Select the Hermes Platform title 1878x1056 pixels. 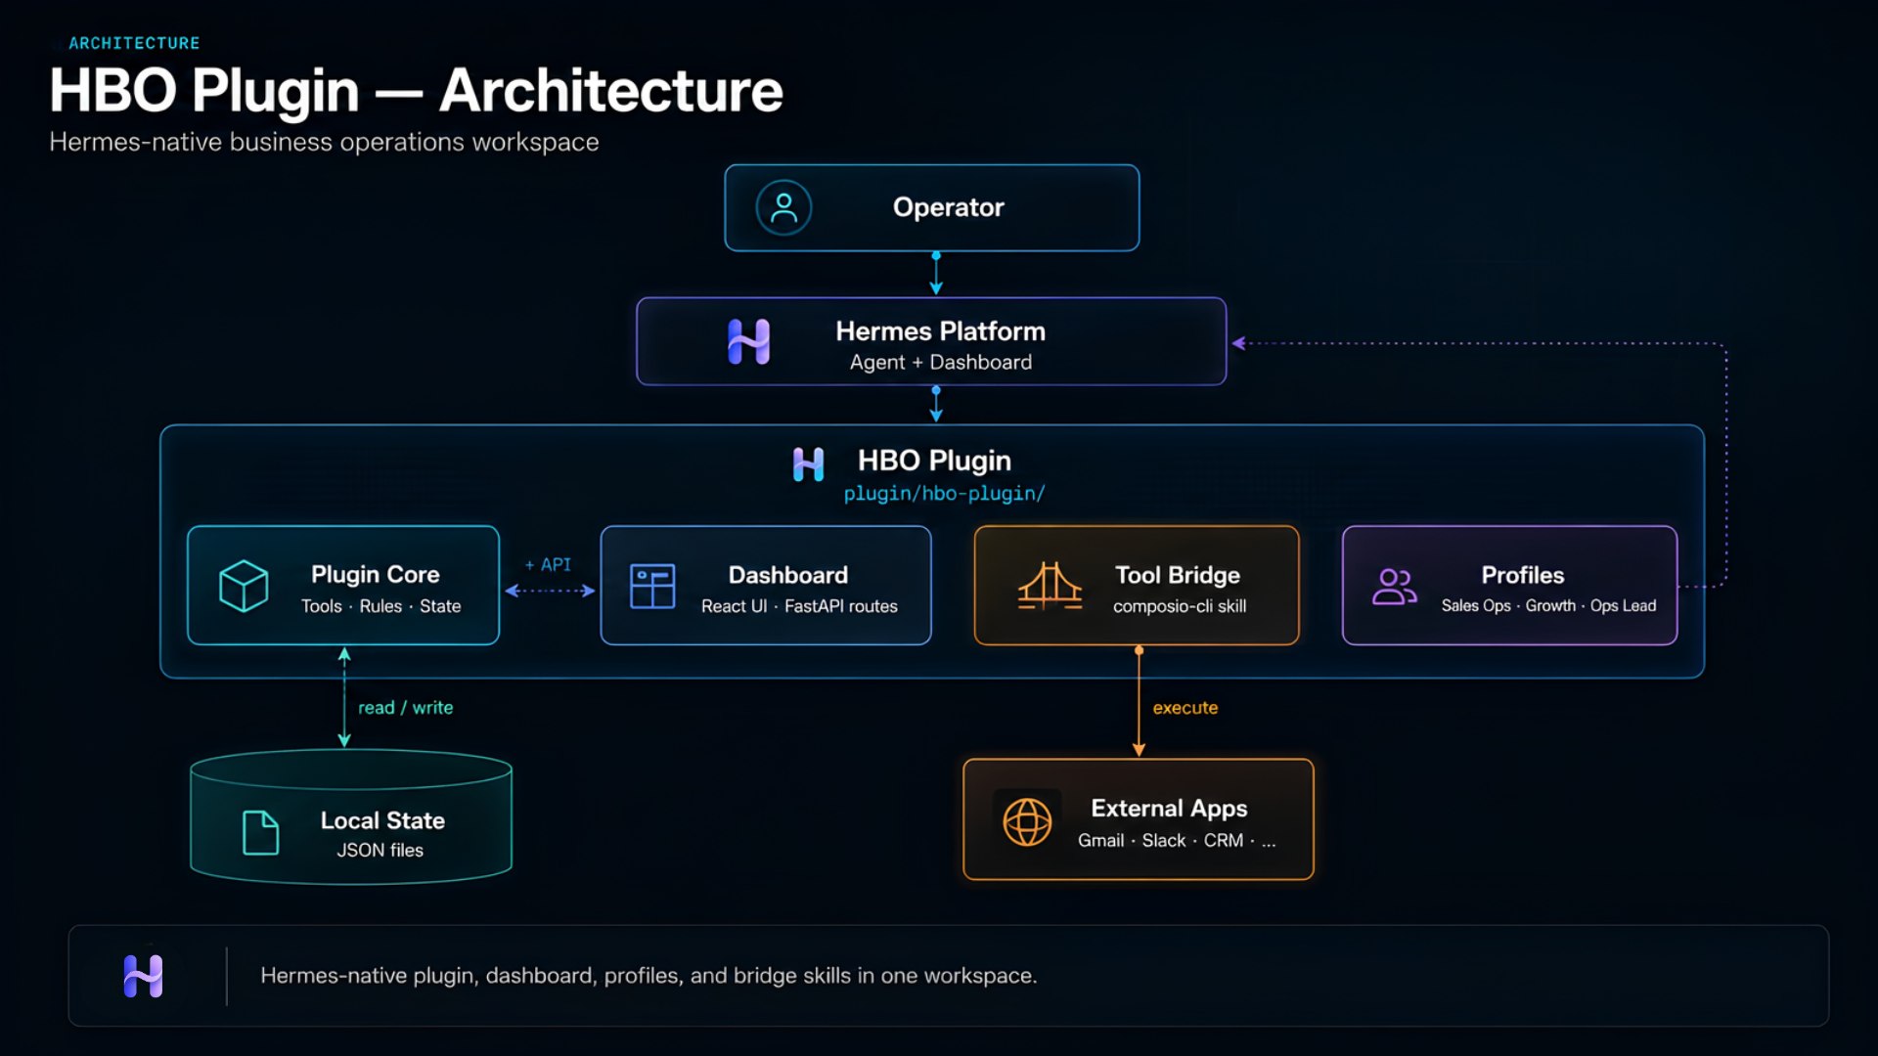[x=940, y=331]
